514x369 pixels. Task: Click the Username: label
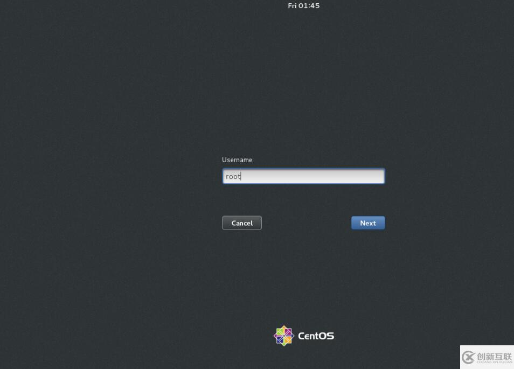pos(238,159)
